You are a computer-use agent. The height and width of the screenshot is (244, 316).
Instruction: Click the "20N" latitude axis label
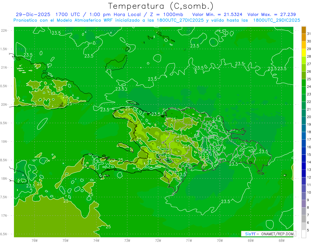(x=4, y=104)
